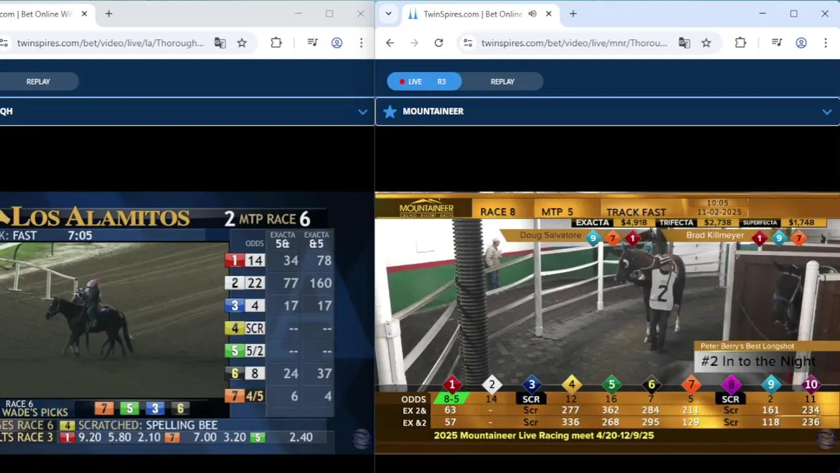Expand the MOUNTAINEER track dropdown chevron
The width and height of the screenshot is (840, 473).
point(827,112)
